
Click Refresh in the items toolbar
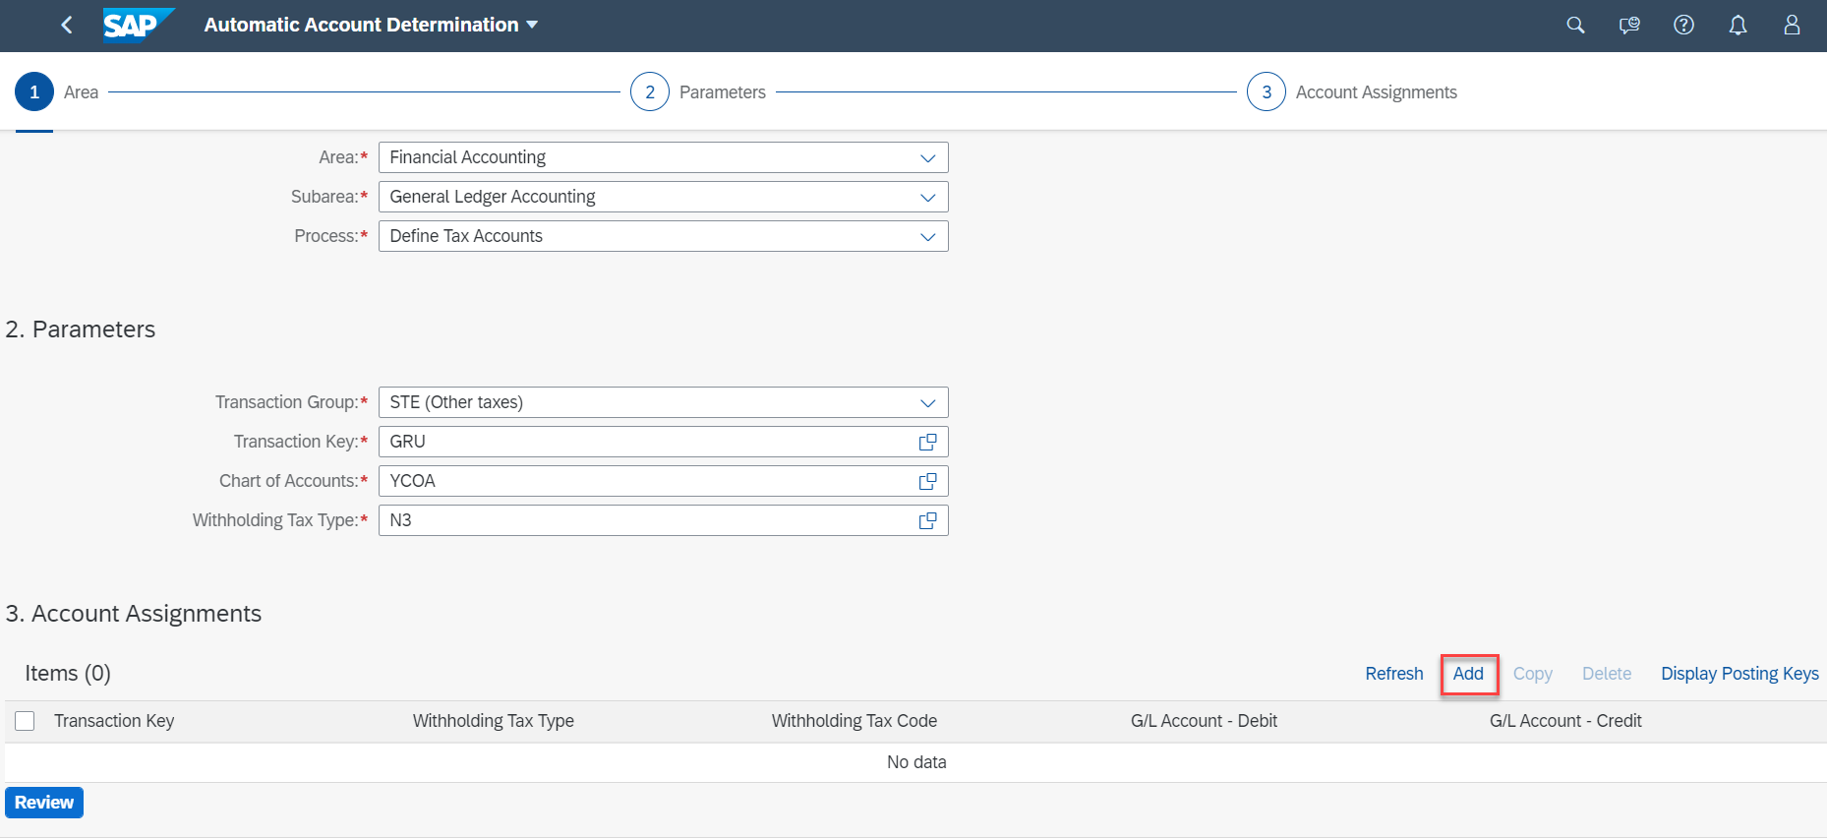point(1393,674)
